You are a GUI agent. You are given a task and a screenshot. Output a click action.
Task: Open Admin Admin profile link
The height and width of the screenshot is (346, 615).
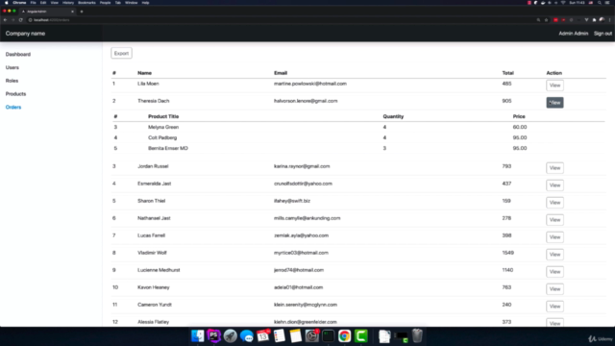click(x=574, y=34)
